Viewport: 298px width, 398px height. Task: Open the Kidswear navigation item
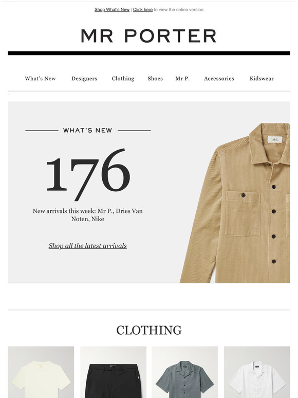tap(262, 79)
